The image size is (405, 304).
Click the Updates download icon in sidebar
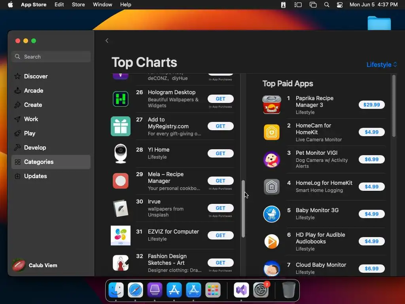(x=17, y=176)
